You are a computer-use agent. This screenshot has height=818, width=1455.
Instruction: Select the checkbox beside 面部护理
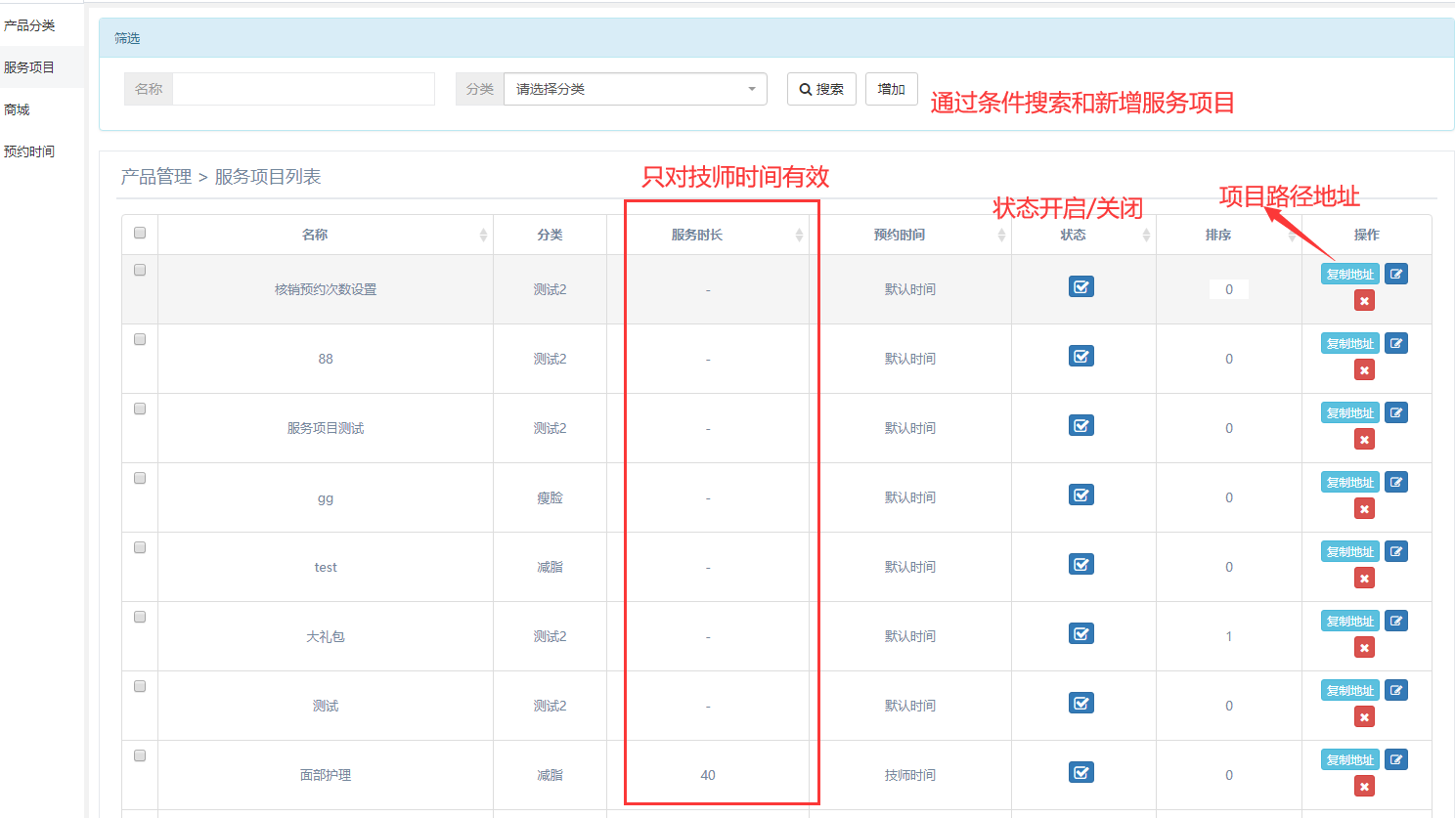tap(140, 755)
